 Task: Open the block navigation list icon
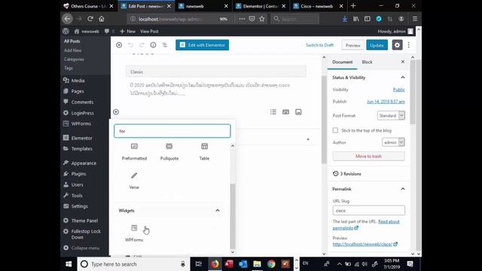tap(164, 45)
